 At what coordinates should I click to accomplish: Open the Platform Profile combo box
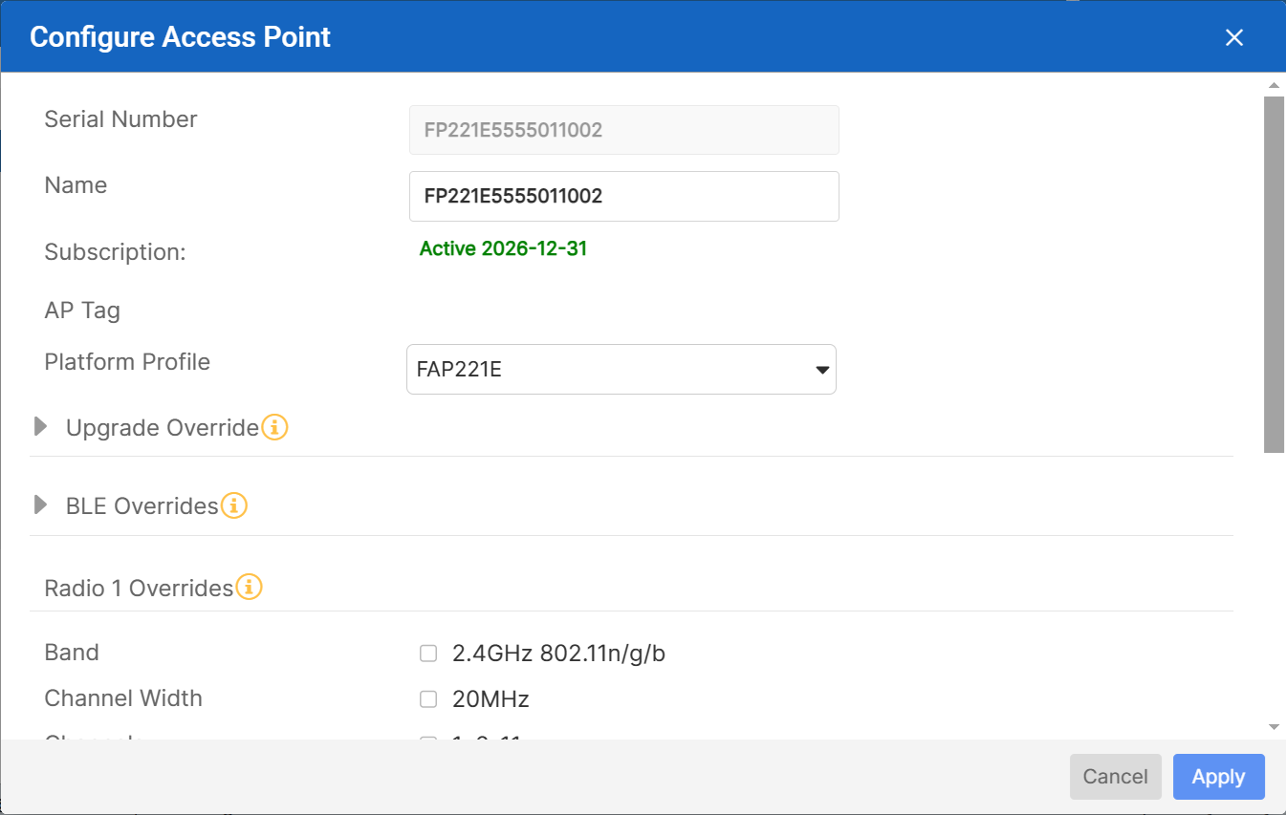pyautogui.click(x=621, y=370)
